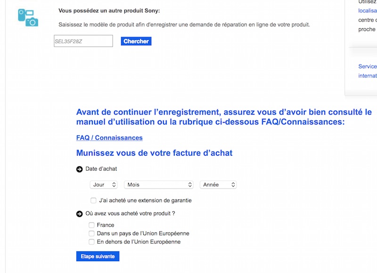
Task: Expand the Mois month dropdown
Action: [159, 185]
